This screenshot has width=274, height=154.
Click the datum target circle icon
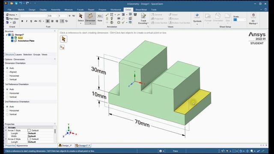112,22
